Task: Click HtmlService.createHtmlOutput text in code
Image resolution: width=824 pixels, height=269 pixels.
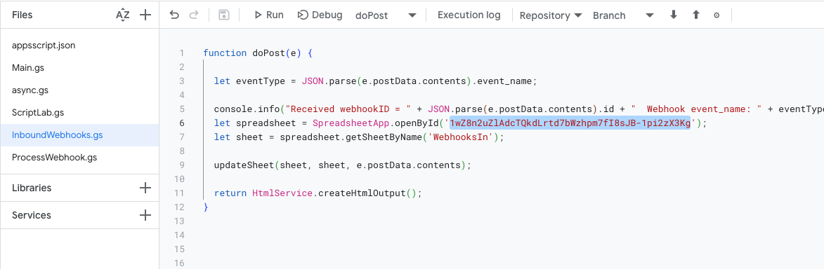Action: point(329,193)
